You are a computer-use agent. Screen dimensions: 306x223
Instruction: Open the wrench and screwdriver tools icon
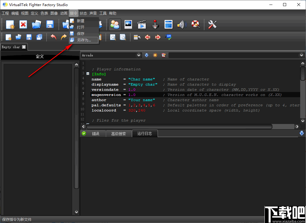(212, 25)
